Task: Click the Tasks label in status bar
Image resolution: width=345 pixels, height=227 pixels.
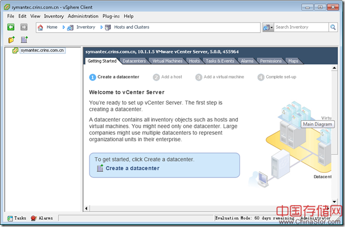Action: (x=20, y=218)
